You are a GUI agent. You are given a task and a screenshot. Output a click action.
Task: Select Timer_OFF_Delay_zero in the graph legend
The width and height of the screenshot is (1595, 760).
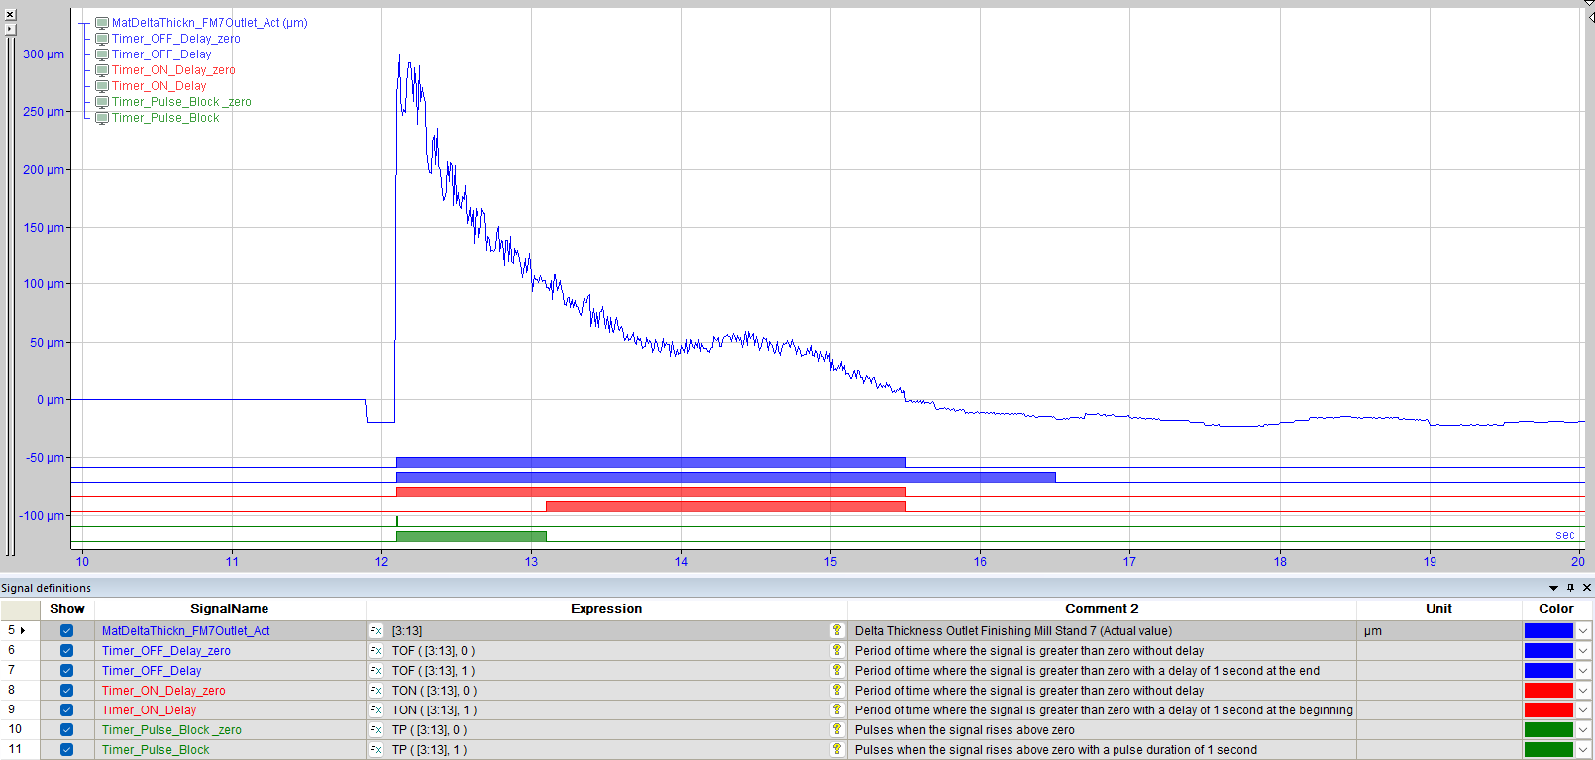click(175, 39)
